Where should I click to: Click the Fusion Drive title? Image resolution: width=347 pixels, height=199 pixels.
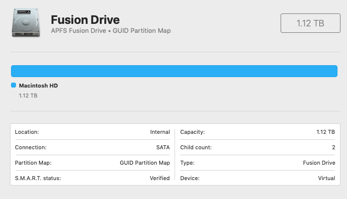click(85, 20)
